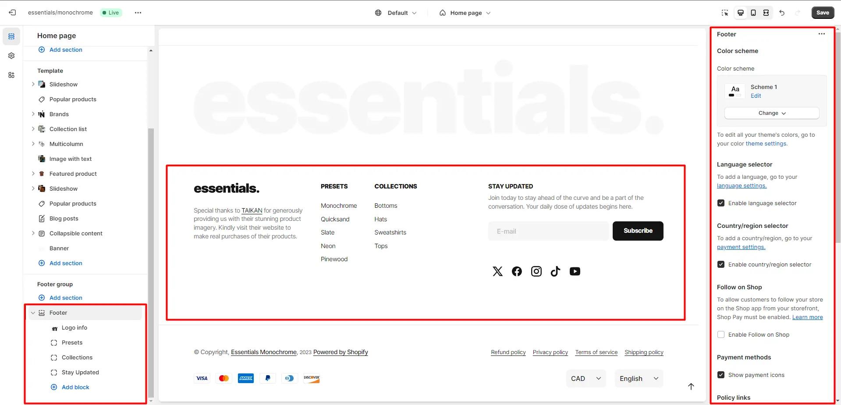Uncheck Enable language selector checkbox

tap(721, 203)
